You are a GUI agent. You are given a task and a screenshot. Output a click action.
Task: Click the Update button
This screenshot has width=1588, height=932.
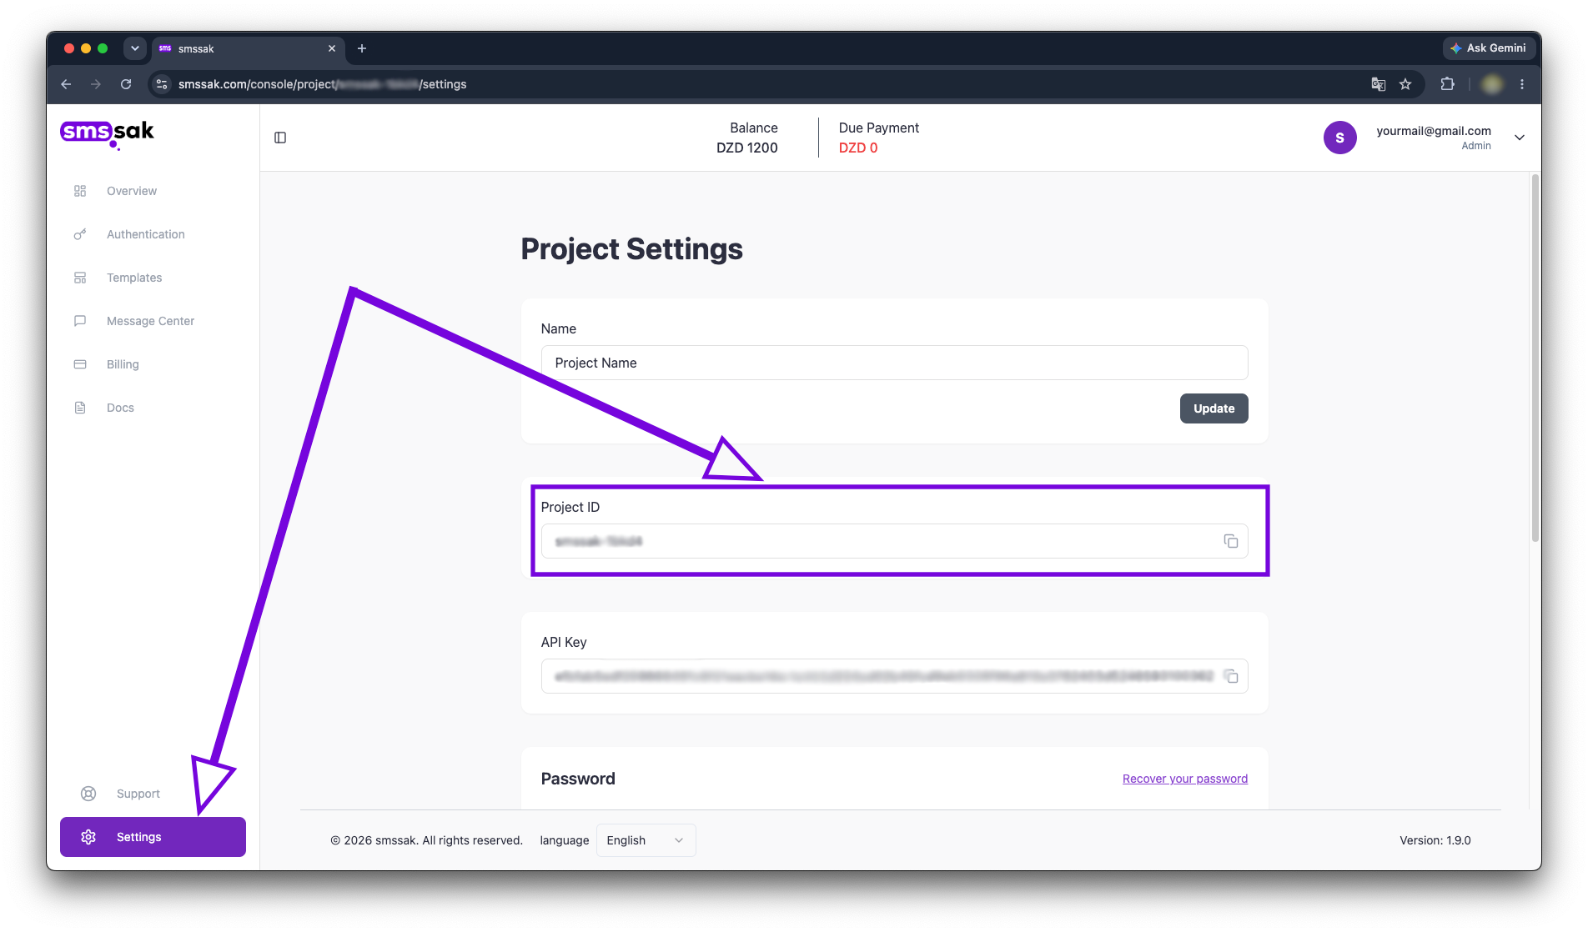coord(1214,408)
